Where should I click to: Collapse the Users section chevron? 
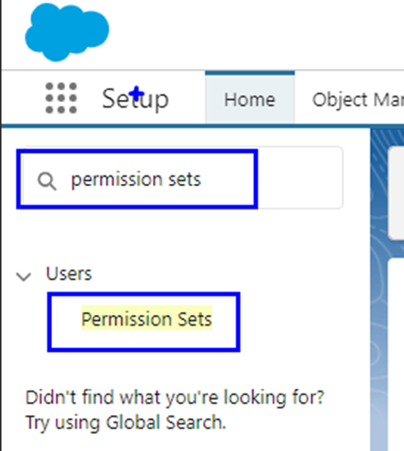24,276
